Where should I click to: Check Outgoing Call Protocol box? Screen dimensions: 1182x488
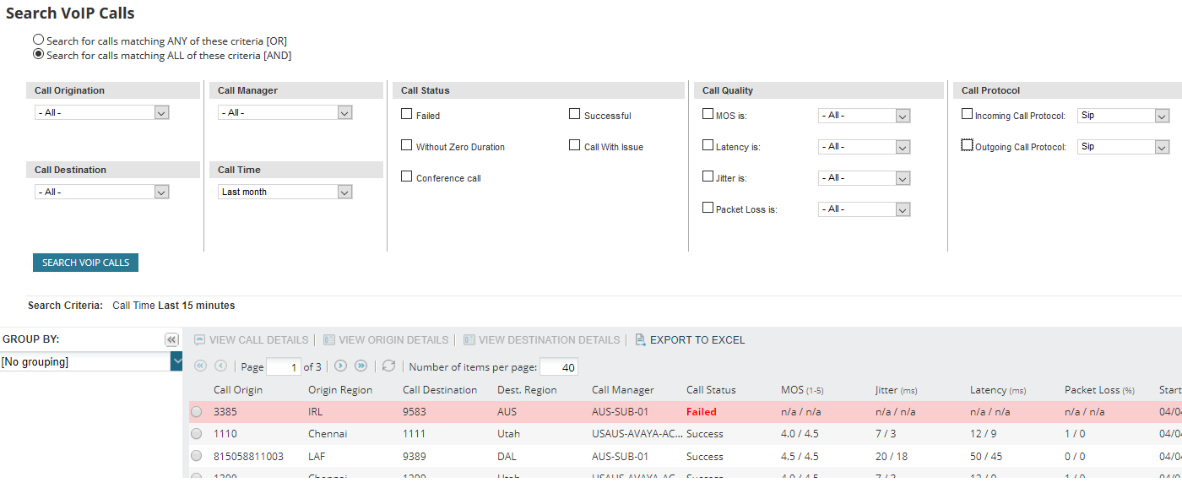pyautogui.click(x=968, y=145)
